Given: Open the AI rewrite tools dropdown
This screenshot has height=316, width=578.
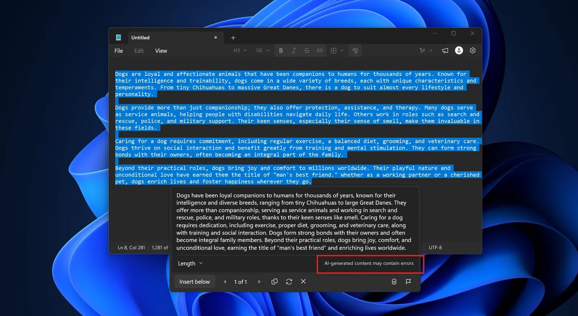Looking at the screenshot, I should [426, 51].
